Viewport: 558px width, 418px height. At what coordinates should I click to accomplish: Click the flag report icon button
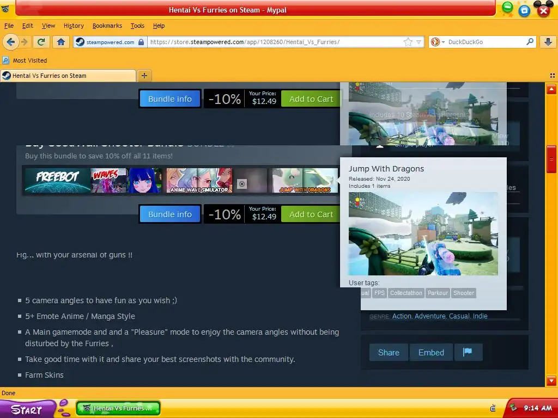point(468,352)
